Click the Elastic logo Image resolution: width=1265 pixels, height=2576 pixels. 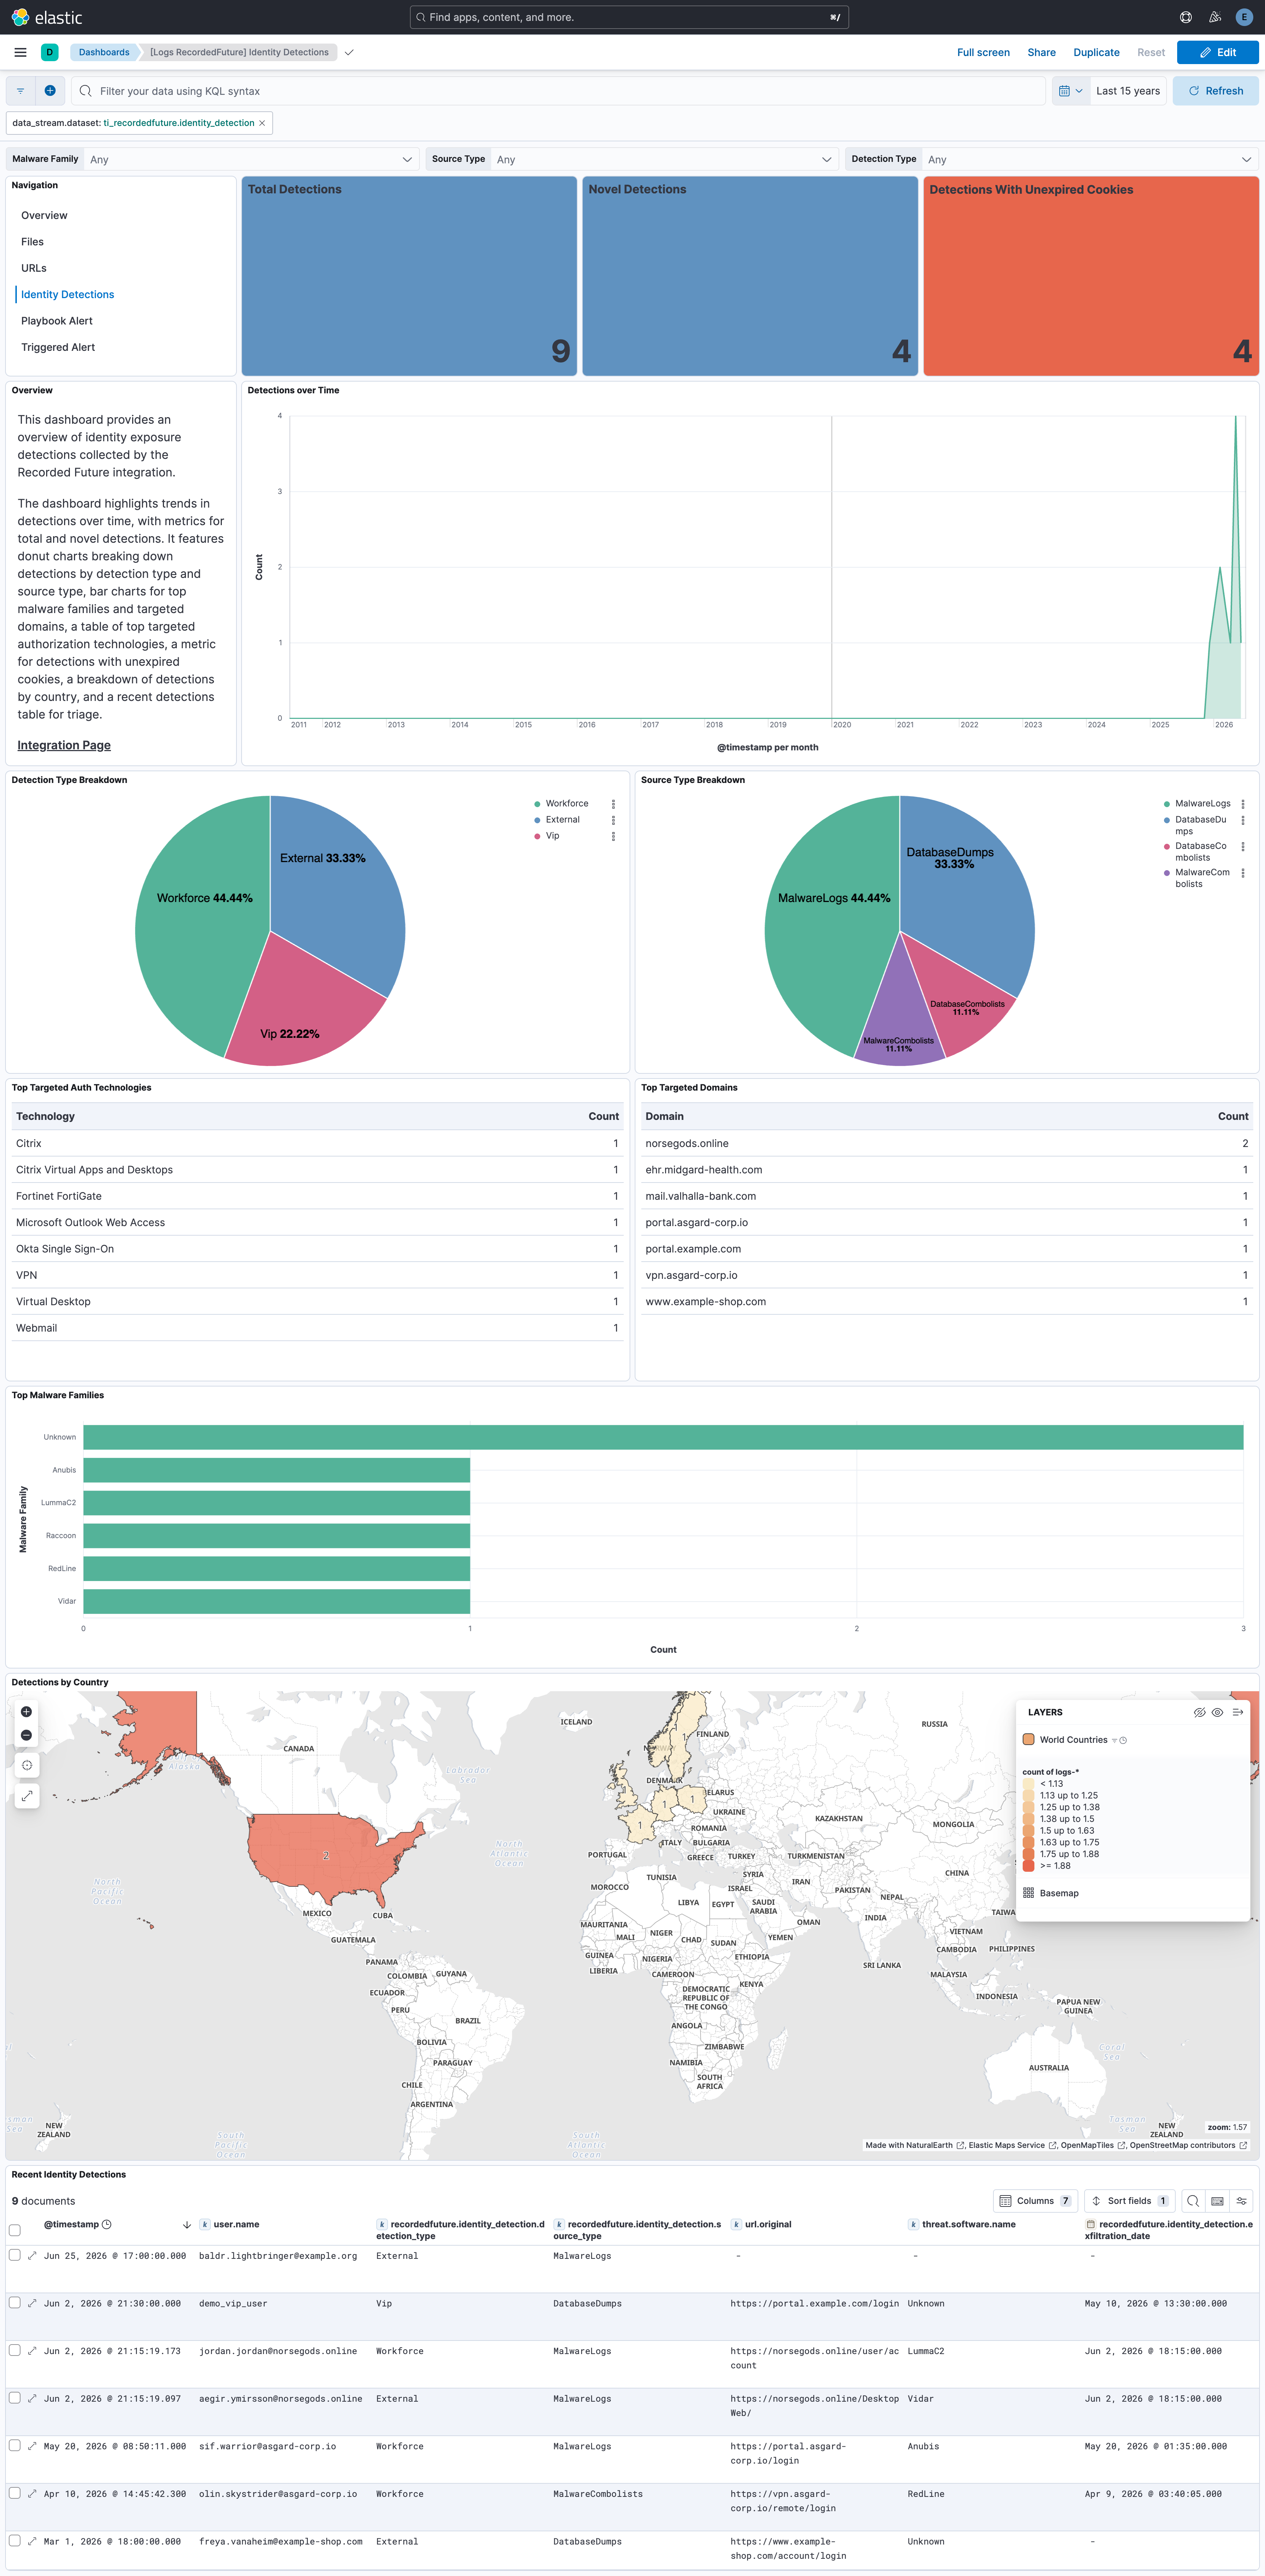[x=47, y=17]
